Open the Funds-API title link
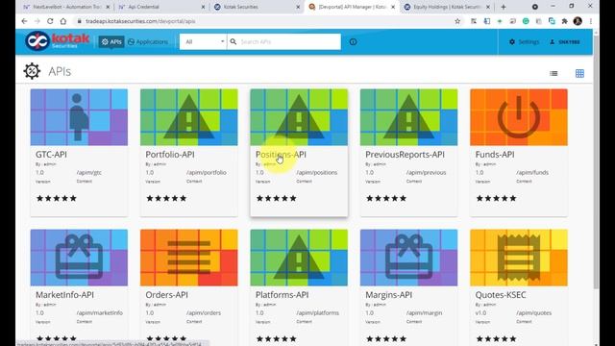The height and width of the screenshot is (346, 615). pyautogui.click(x=495, y=155)
